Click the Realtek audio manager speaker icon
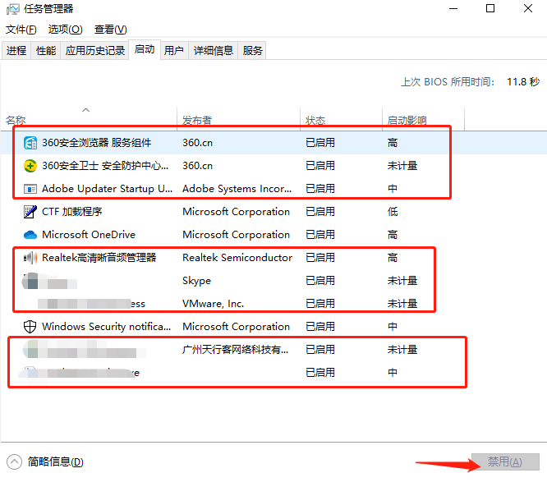This screenshot has height=482, width=547. pos(31,258)
